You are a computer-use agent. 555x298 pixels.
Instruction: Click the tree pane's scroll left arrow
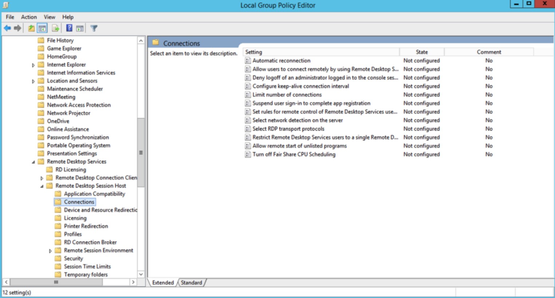(x=6, y=282)
